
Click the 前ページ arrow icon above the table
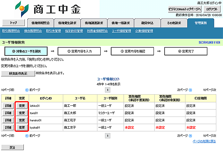tap(27, 90)
